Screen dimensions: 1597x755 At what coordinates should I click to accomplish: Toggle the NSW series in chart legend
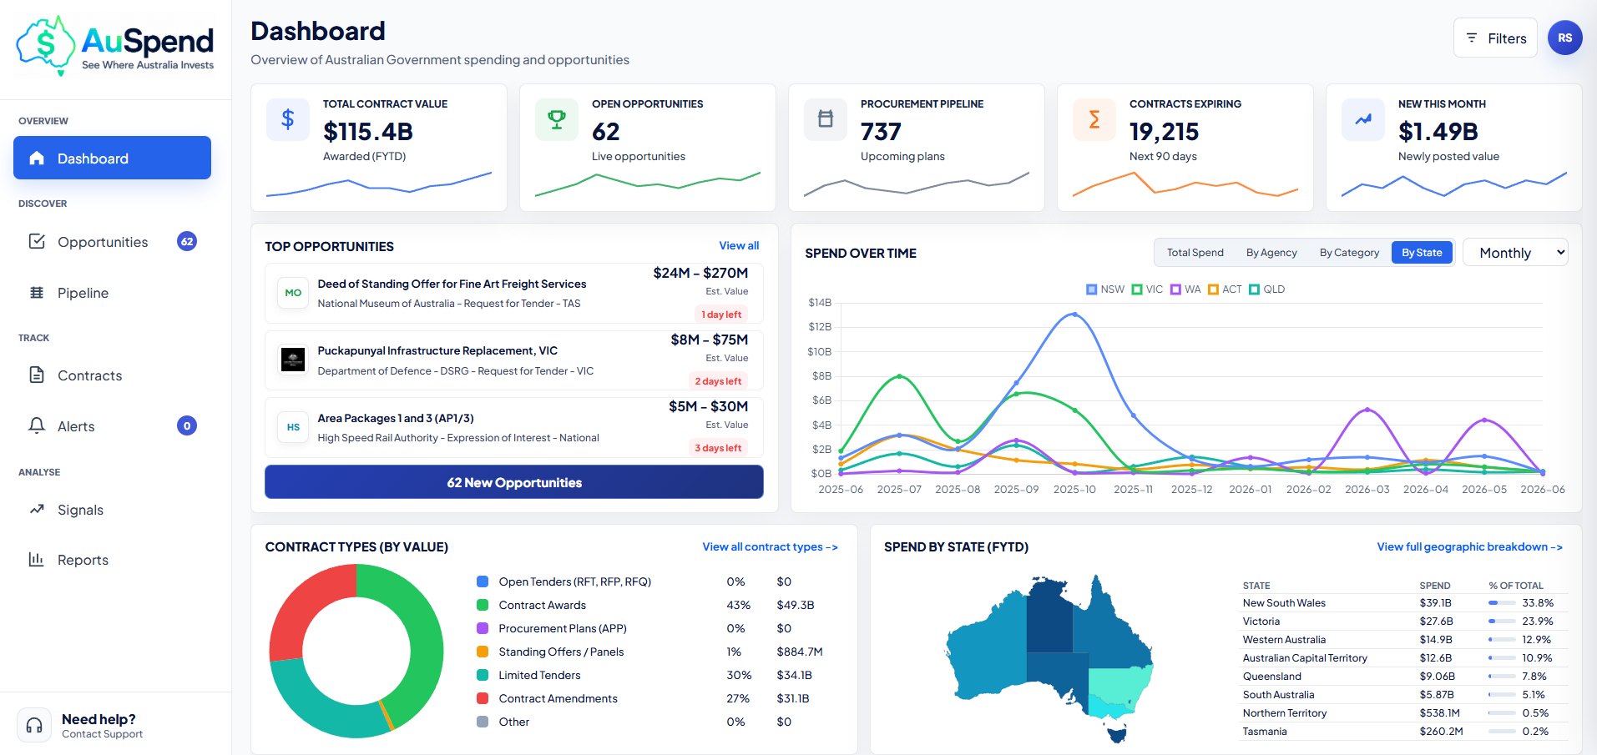point(1105,289)
